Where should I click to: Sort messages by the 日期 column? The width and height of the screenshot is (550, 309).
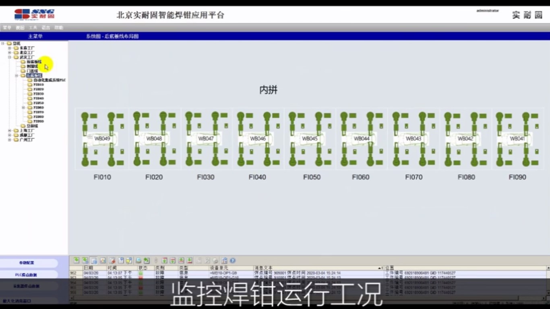click(x=94, y=268)
